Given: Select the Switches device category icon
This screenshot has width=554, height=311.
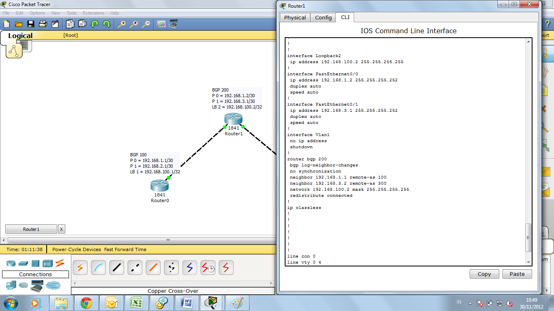Looking at the screenshot, I should [23, 264].
